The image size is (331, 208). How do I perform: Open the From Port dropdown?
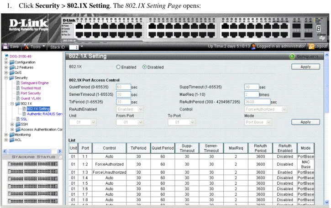(130, 122)
